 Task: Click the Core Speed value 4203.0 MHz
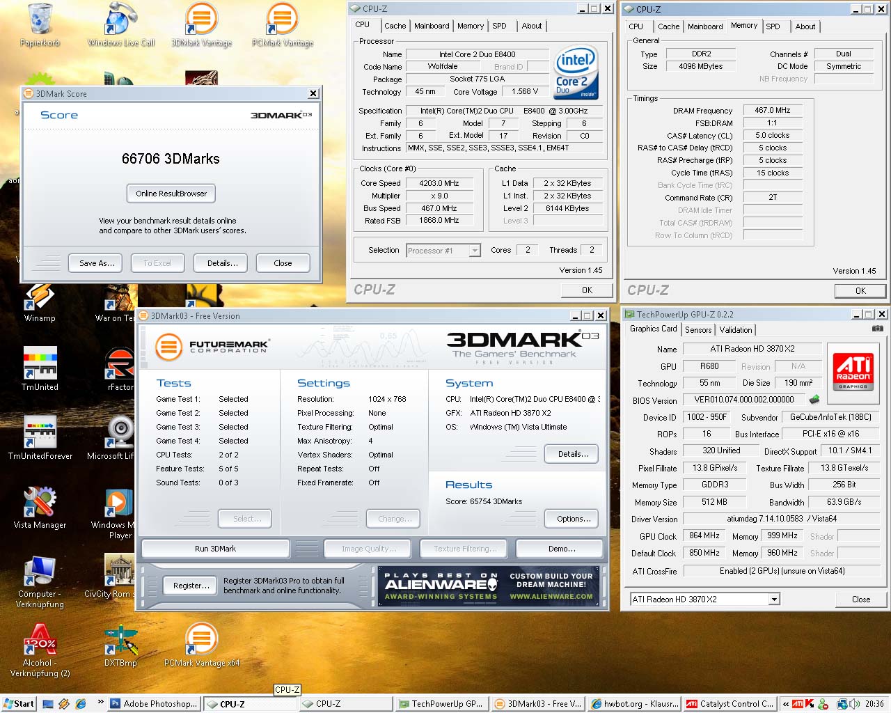click(x=439, y=183)
